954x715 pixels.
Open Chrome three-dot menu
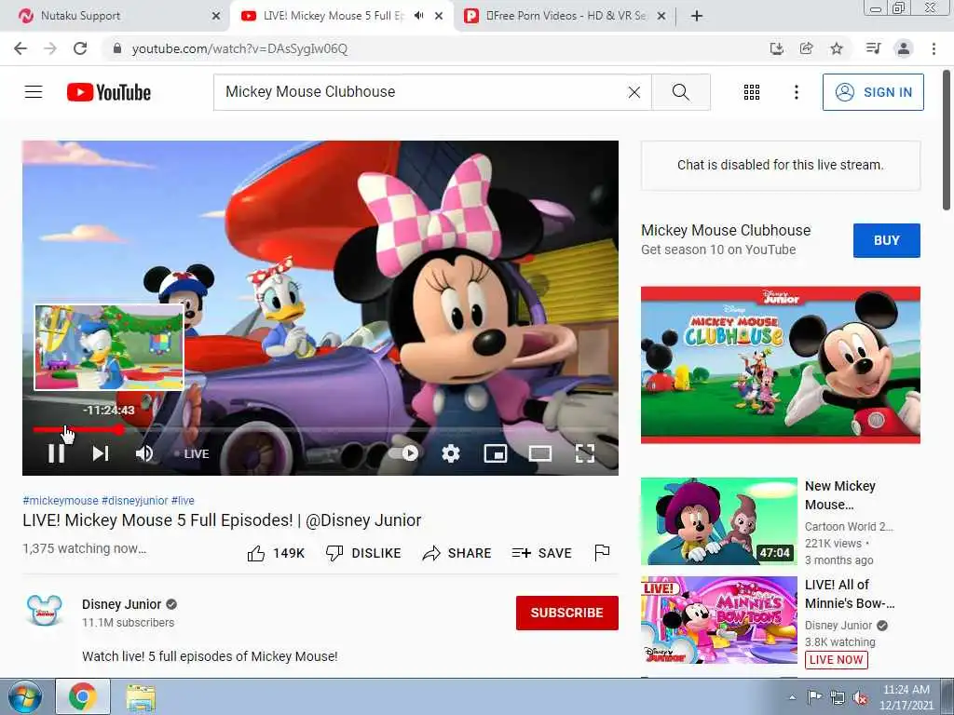[x=934, y=48]
